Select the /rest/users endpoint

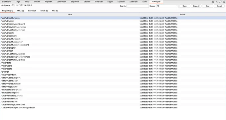[x=113, y=66]
